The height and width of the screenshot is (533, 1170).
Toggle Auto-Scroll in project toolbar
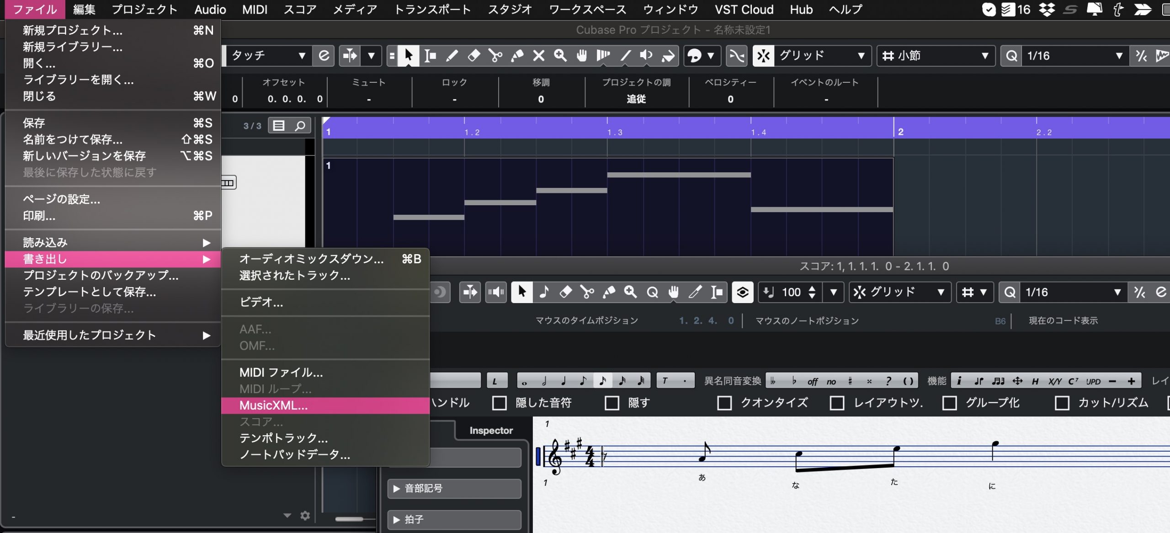[350, 56]
